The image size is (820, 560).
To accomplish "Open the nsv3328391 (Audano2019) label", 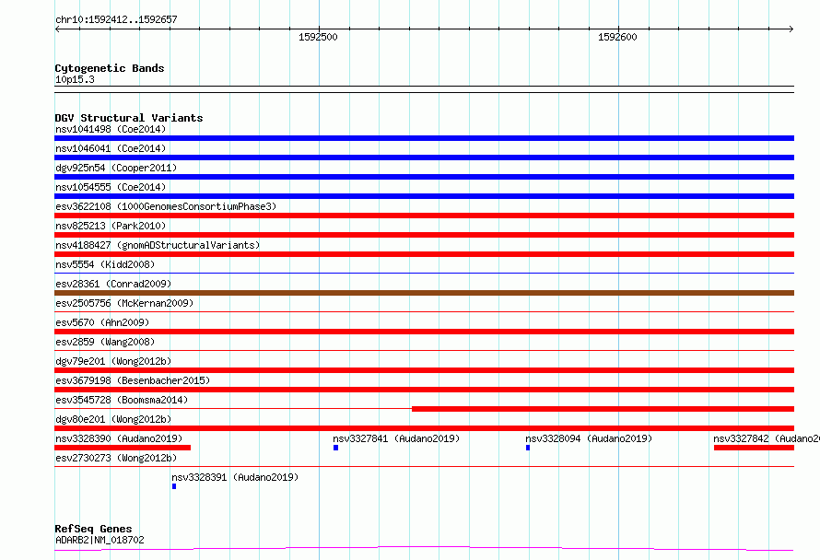I will click(235, 477).
